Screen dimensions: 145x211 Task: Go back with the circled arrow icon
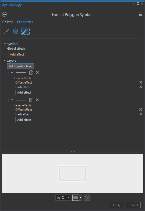coord(4,14)
